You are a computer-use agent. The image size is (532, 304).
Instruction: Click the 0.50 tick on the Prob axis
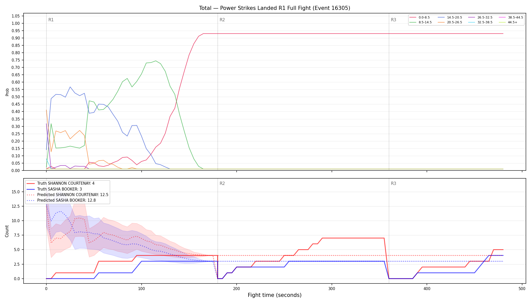click(16, 97)
